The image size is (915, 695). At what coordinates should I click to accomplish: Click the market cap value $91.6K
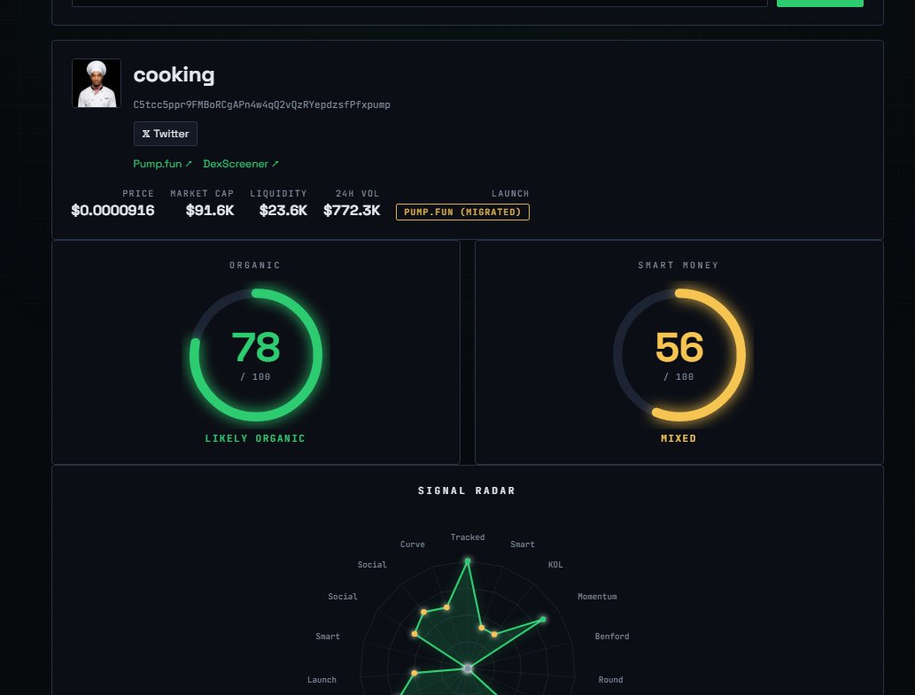210,211
